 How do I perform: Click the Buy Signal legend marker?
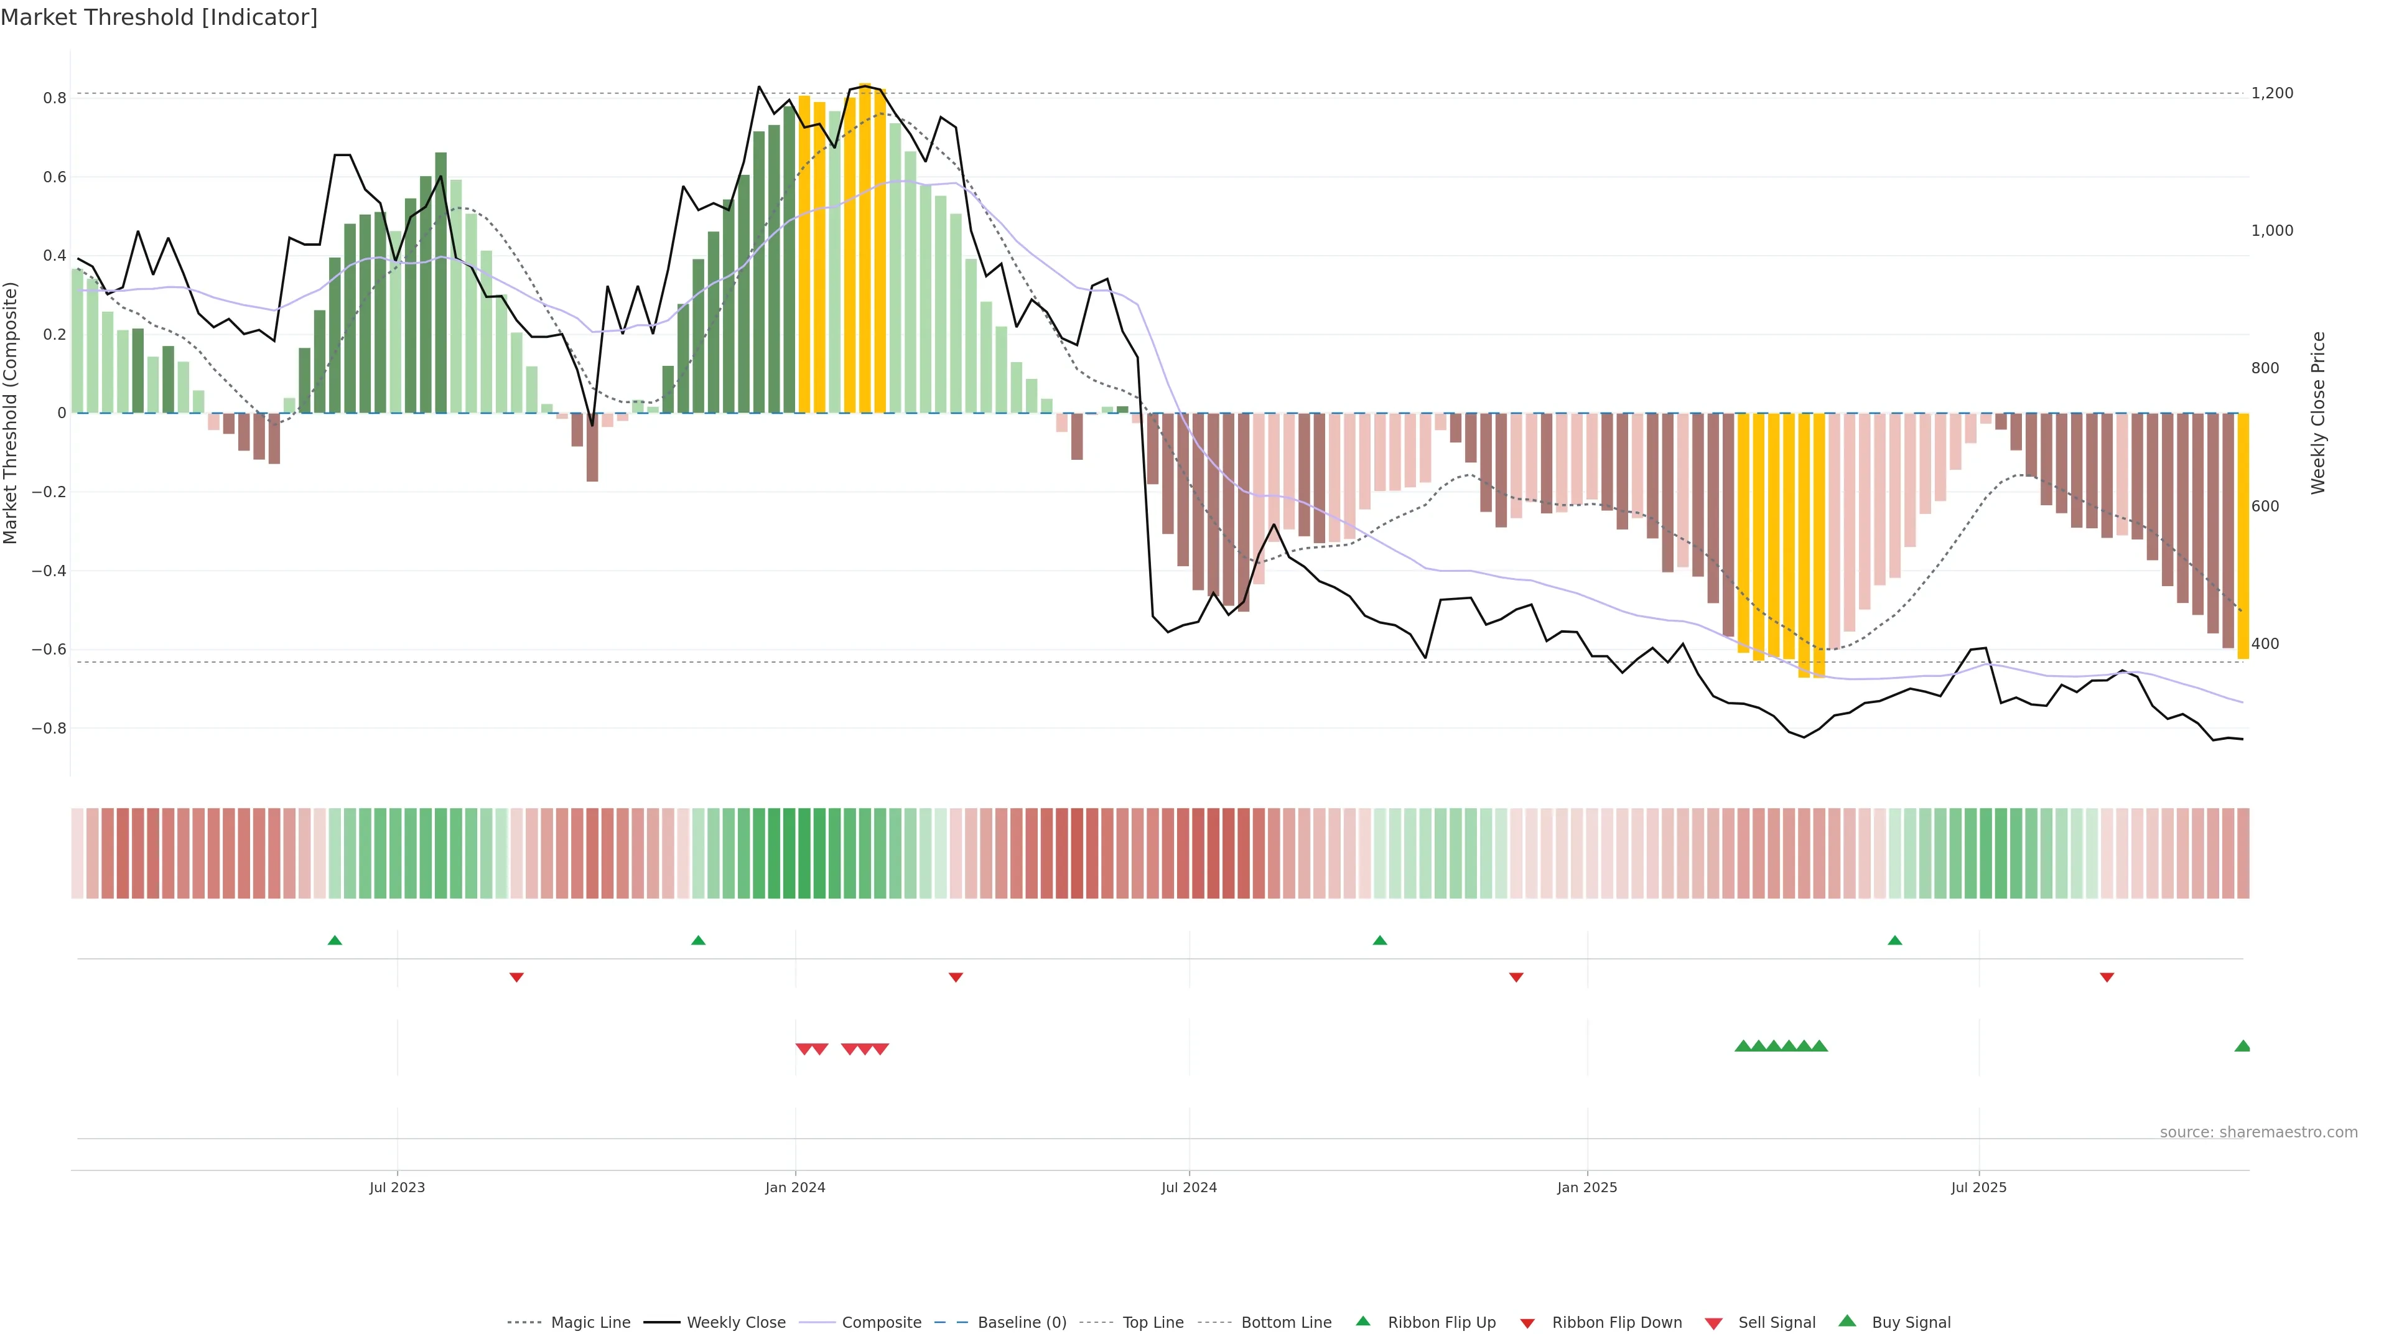(1847, 1321)
